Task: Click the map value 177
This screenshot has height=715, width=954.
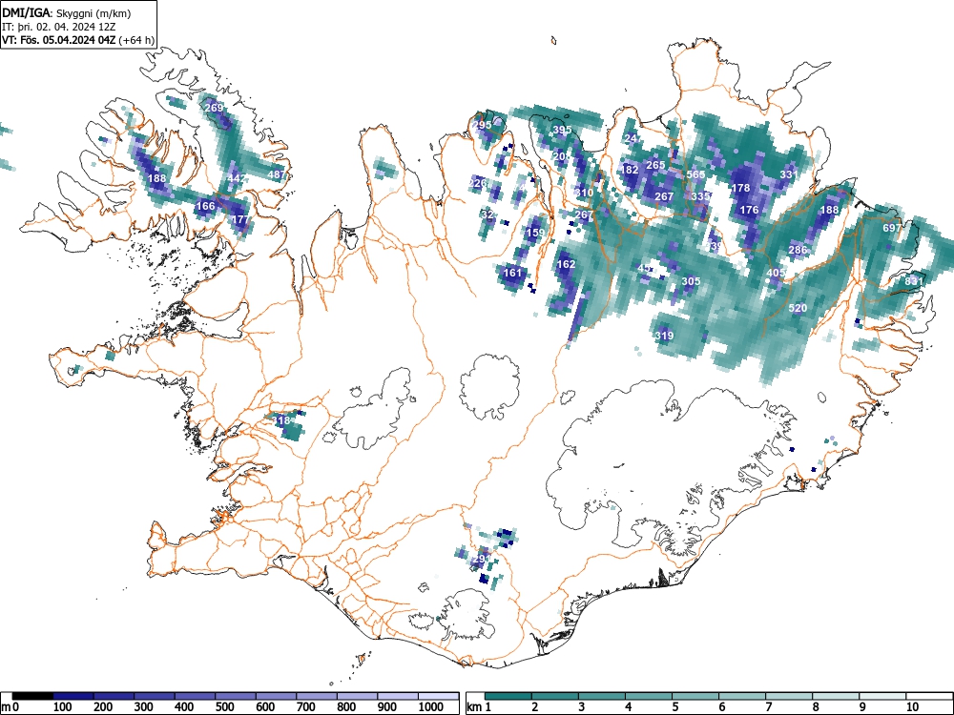Action: 239,219
